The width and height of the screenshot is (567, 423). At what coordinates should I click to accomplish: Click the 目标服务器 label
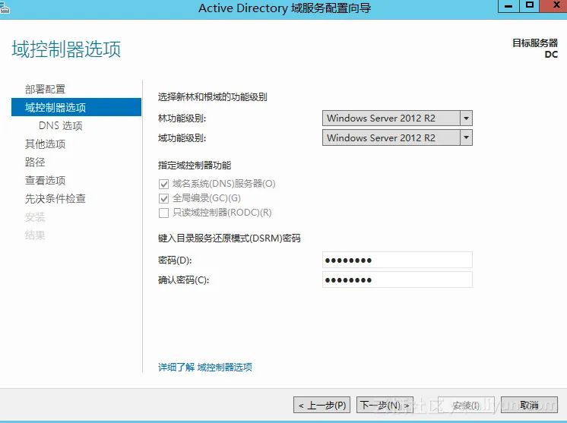(535, 43)
